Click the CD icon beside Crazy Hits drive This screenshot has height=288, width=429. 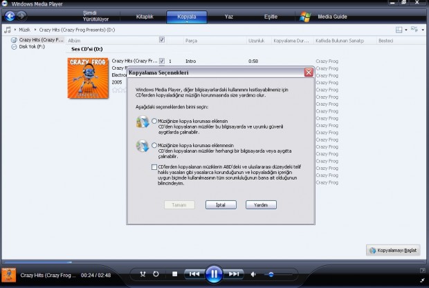(x=14, y=40)
